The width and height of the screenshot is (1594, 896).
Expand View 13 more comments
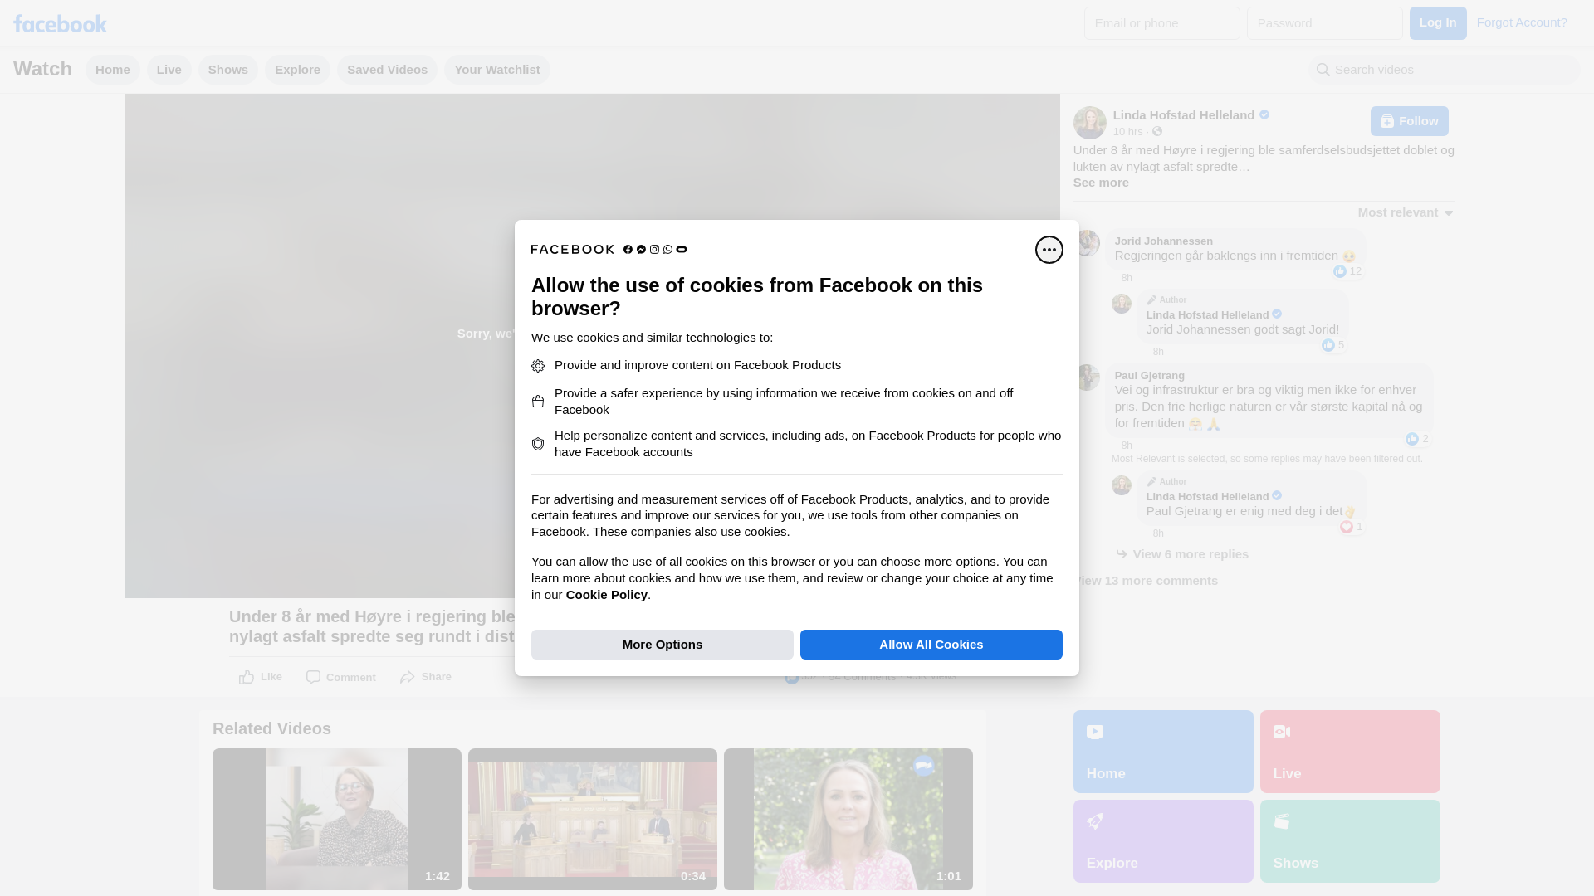click(x=1147, y=581)
